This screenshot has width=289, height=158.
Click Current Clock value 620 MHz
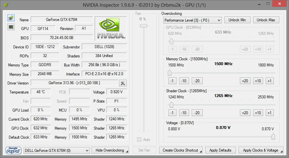click(x=41, y=119)
